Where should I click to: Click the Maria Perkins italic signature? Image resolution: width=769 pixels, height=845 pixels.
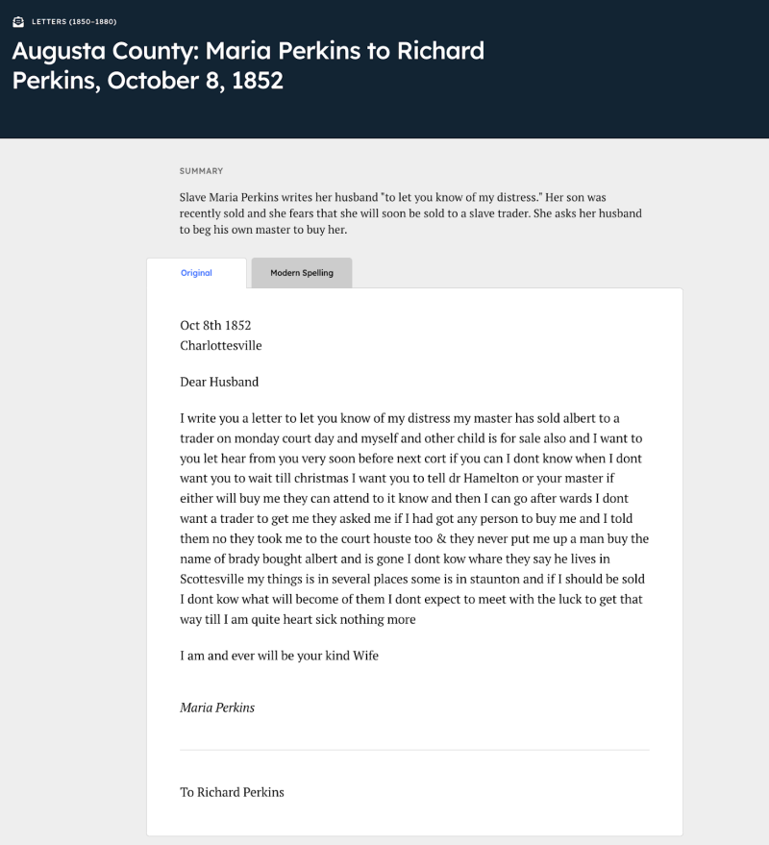[217, 707]
